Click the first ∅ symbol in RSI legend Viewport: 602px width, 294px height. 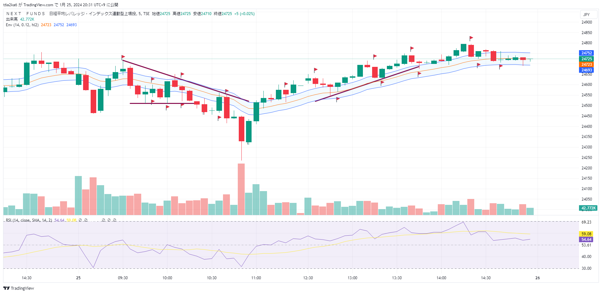[80, 220]
